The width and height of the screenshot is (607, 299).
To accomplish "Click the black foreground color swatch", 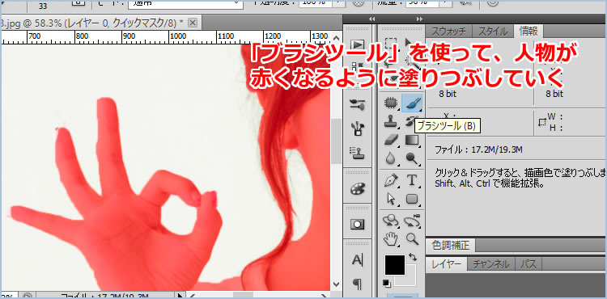I will pos(394,264).
